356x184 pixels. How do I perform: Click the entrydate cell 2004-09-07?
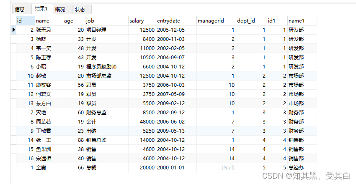click(x=176, y=58)
